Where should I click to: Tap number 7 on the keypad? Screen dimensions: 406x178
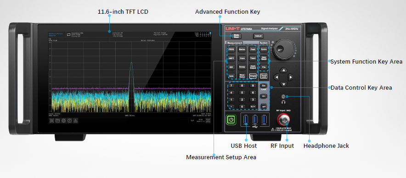point(231,86)
